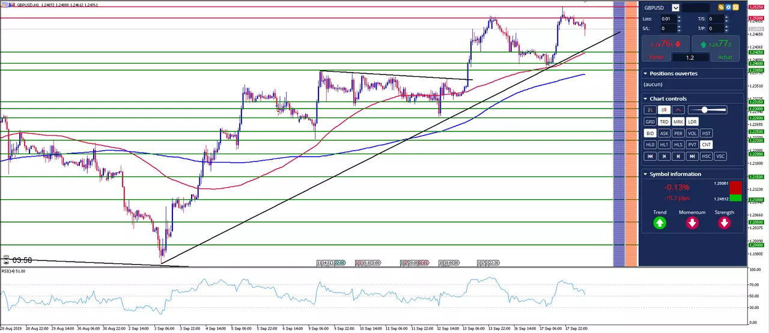The height and width of the screenshot is (333, 769).
Task: Click the RSI(14) 51.80 indicator label
Action: click(13, 271)
